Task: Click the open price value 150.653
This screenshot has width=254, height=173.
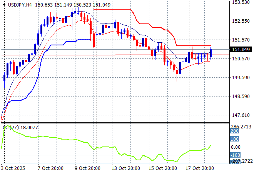Action: point(44,5)
